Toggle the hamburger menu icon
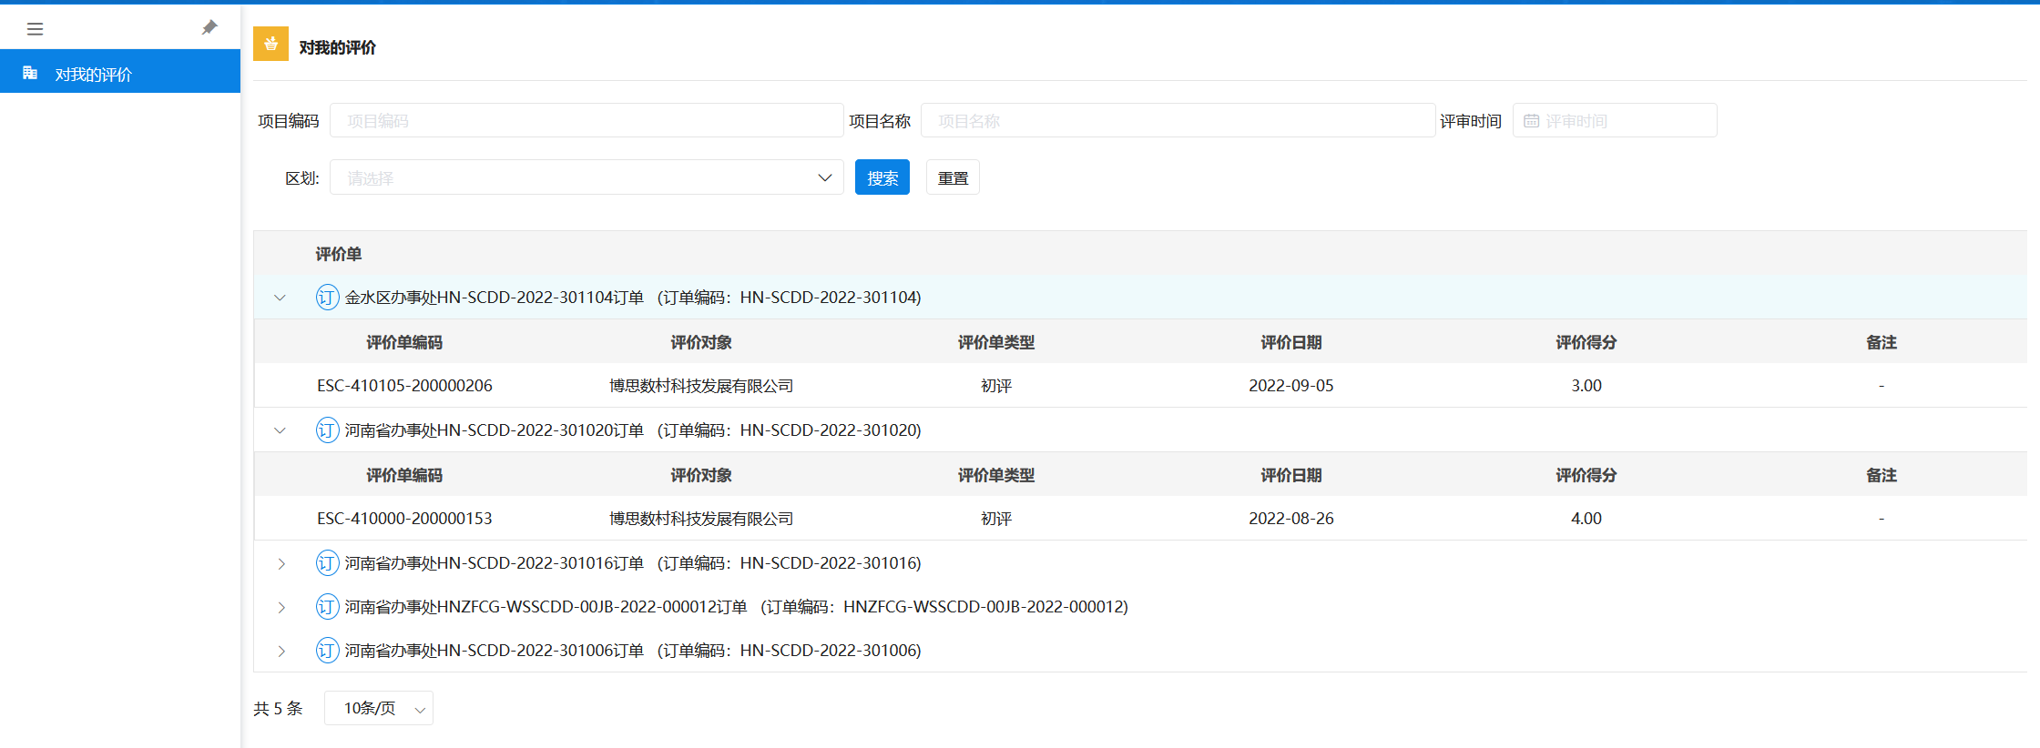The width and height of the screenshot is (2040, 748). pos(36,29)
